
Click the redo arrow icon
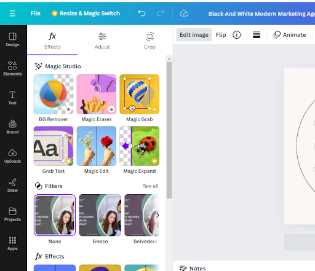click(x=161, y=14)
